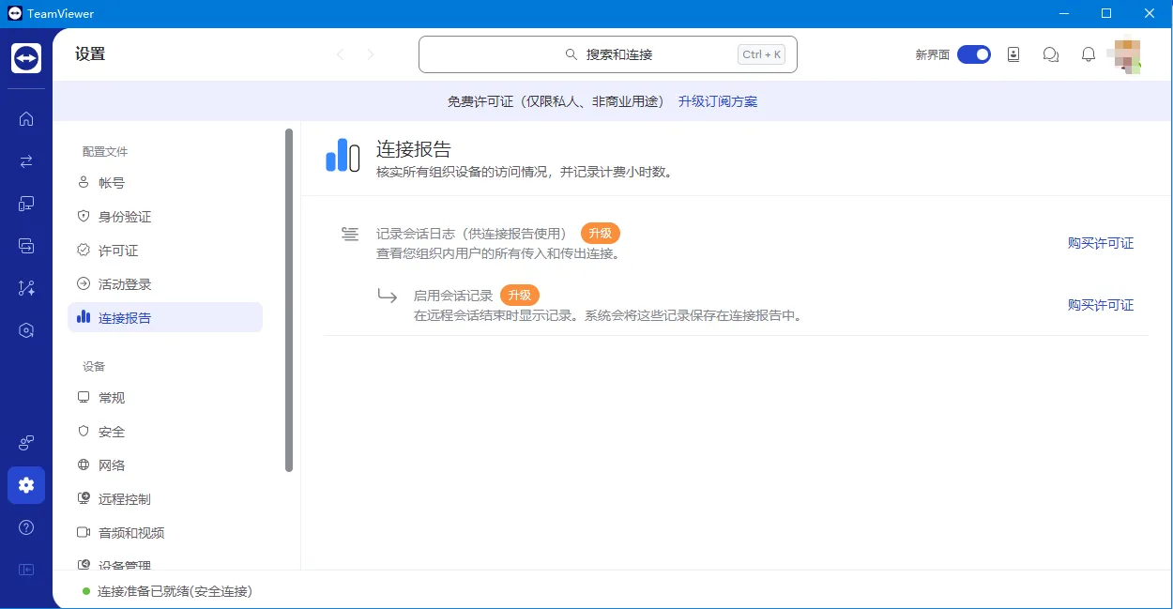Open the devices monitor icon in sidebar
1173x609 pixels.
coord(26,204)
